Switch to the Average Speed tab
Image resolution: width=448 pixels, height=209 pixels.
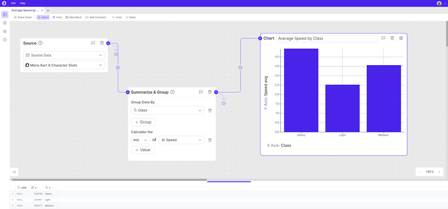(x=25, y=10)
